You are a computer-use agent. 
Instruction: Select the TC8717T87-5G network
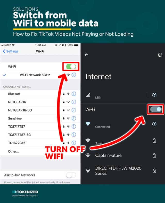[40, 135]
